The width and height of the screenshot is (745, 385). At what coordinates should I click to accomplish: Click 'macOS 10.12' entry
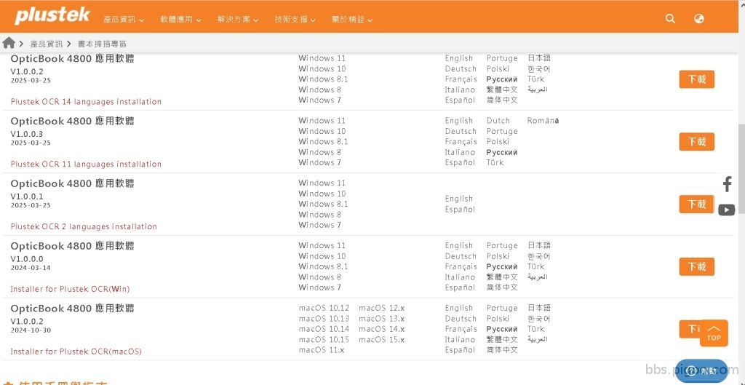(x=324, y=308)
